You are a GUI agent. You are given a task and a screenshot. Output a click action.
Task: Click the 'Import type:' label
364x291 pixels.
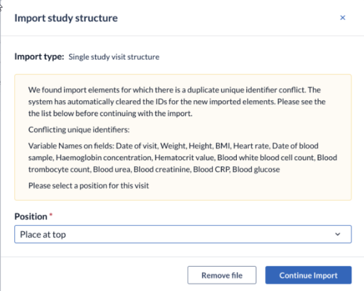pos(39,57)
